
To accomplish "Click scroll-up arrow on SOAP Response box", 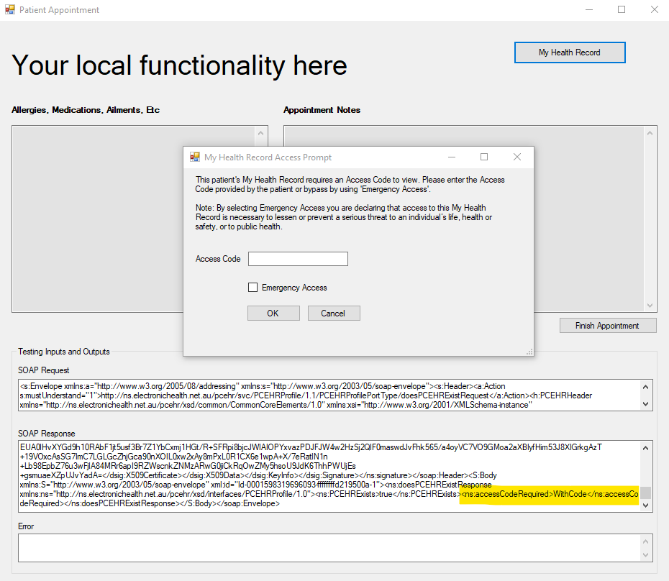I will point(646,447).
